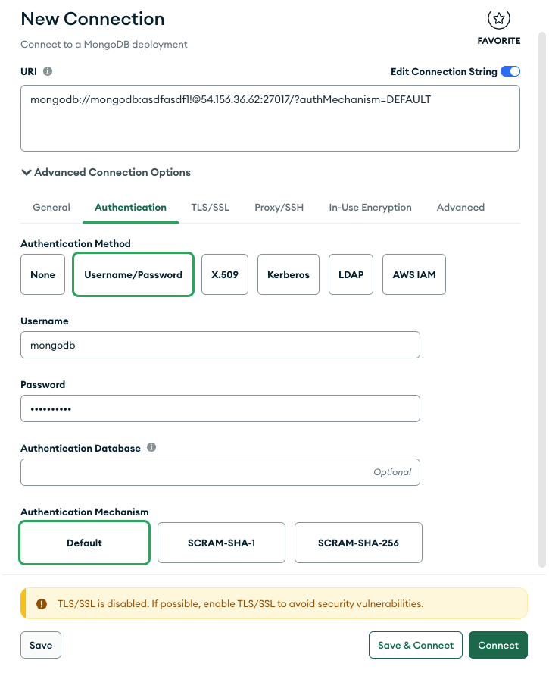This screenshot has width=549, height=673.
Task: Click the URI connection string text box
Action: [270, 118]
